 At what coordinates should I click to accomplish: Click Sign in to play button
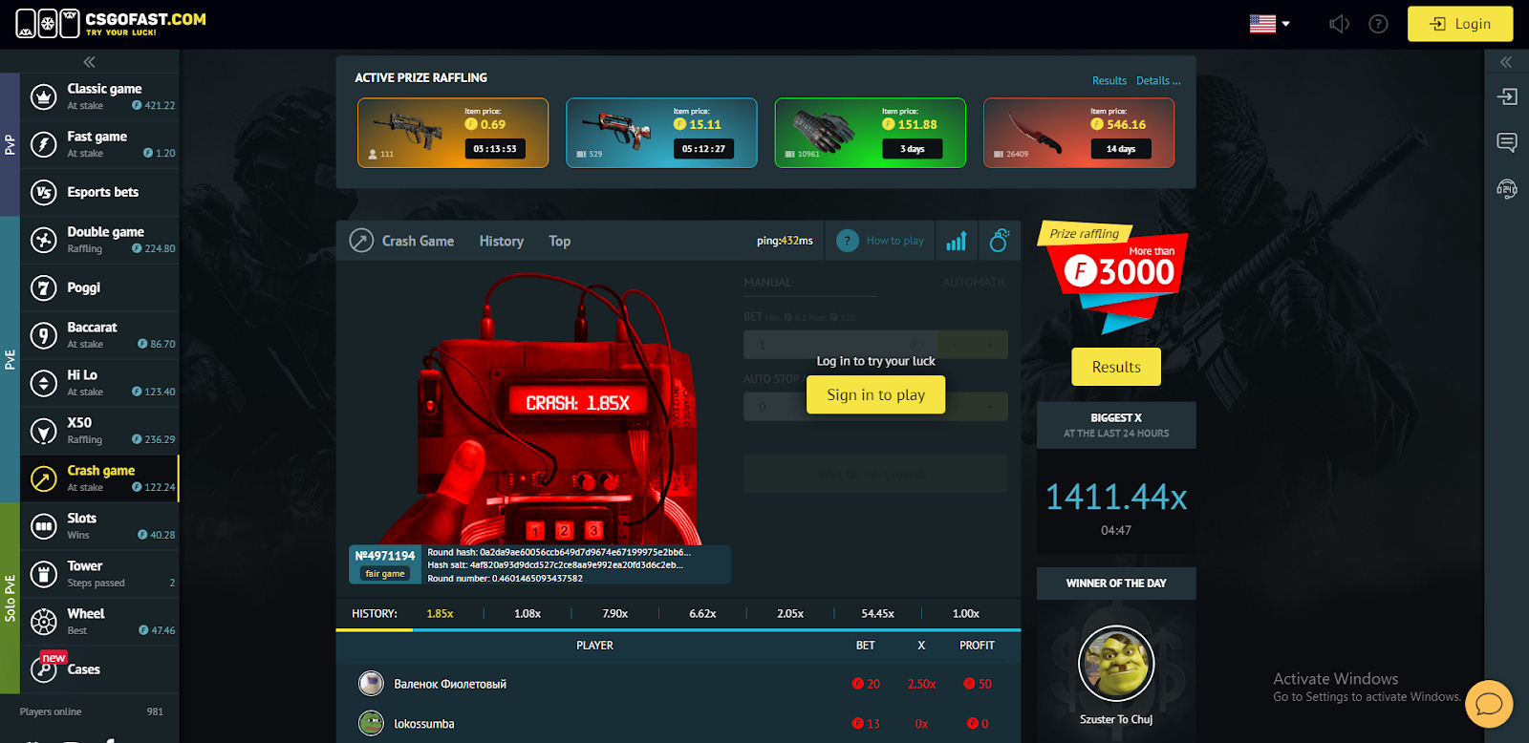[x=876, y=394]
